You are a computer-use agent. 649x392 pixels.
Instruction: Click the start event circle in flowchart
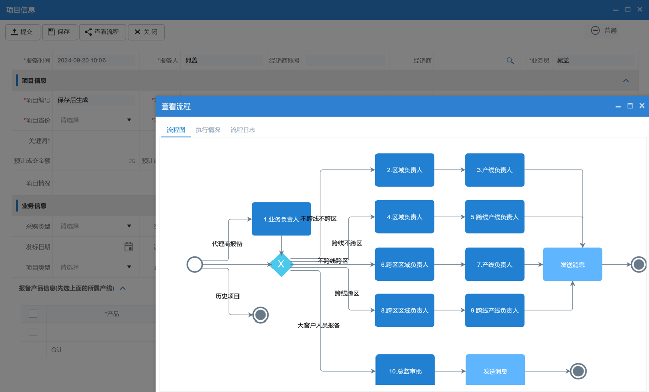tap(195, 264)
